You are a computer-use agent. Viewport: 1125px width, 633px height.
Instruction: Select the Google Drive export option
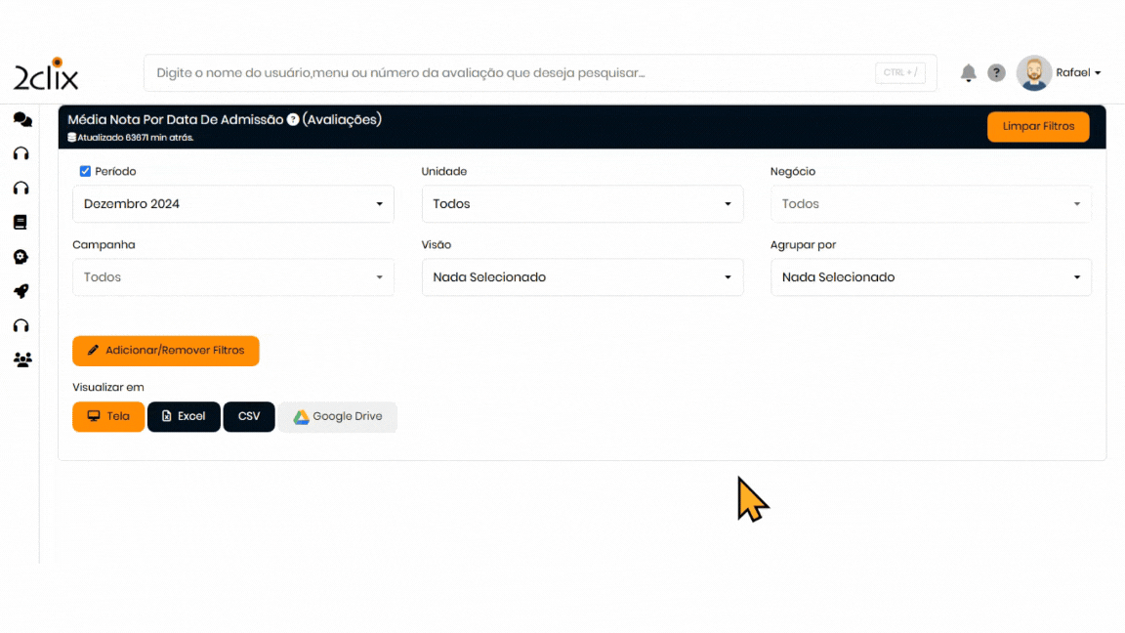coord(338,416)
